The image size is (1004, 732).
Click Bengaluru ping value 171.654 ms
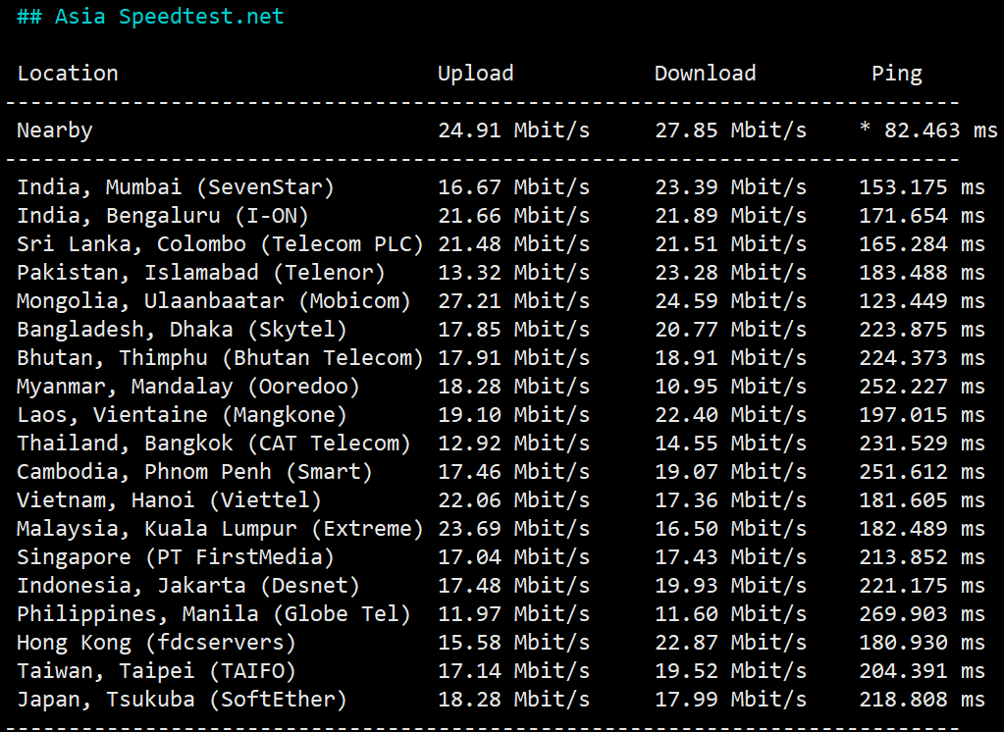tap(922, 216)
